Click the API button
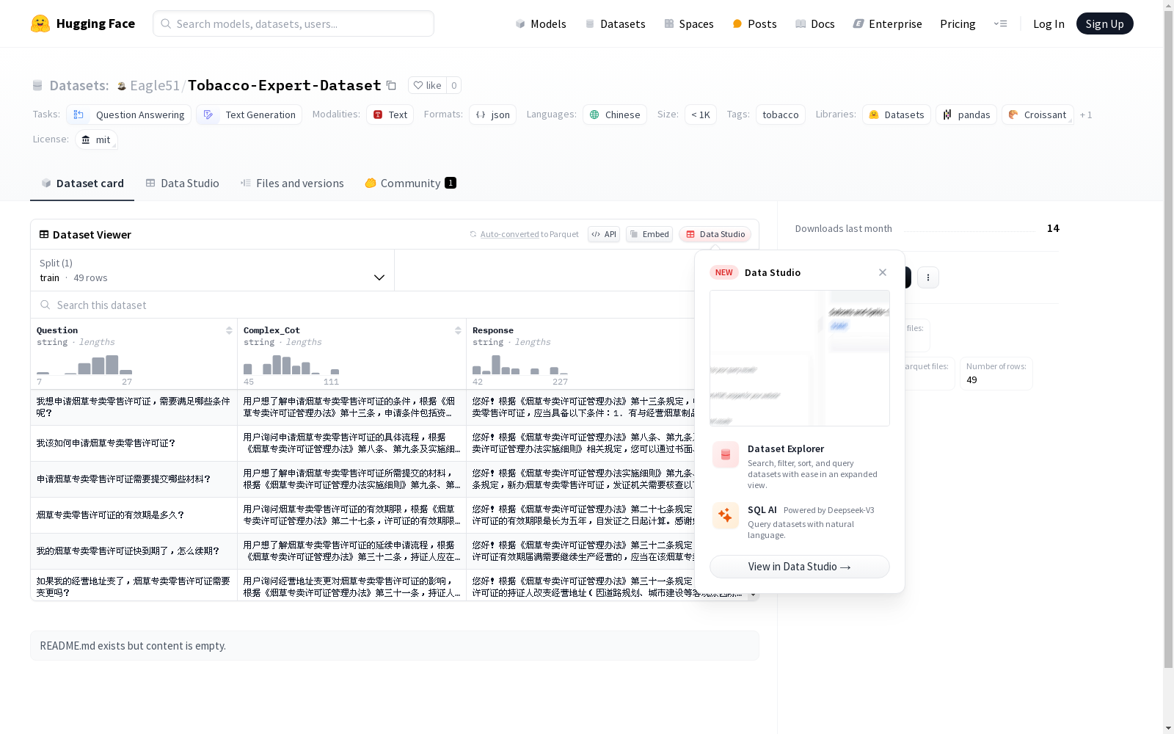 [x=604, y=234]
